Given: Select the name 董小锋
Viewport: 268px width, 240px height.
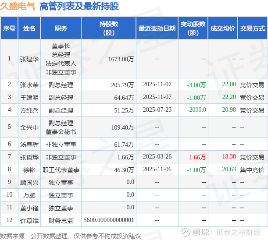Looking at the screenshot, I should 29,208.
